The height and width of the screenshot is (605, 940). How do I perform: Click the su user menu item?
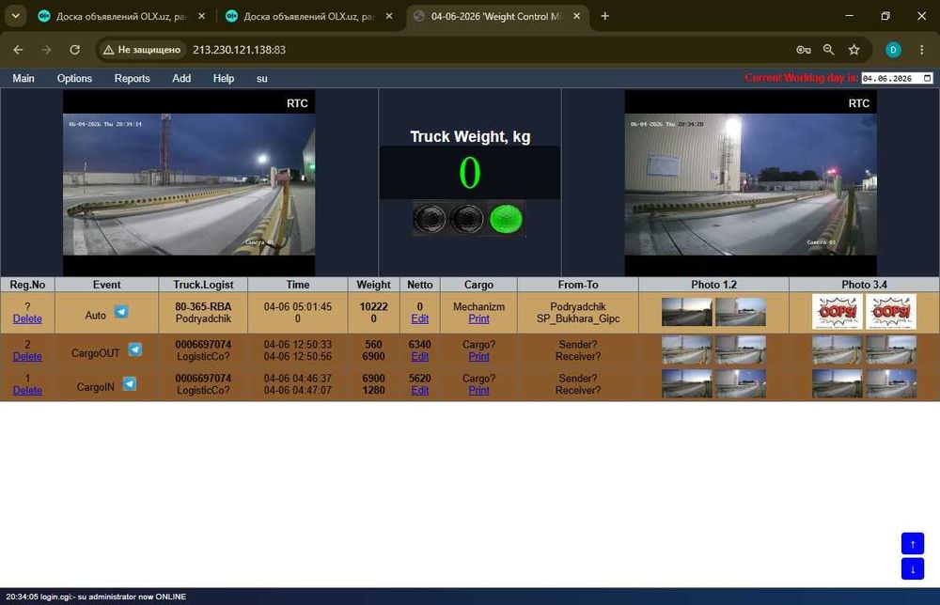click(x=262, y=79)
